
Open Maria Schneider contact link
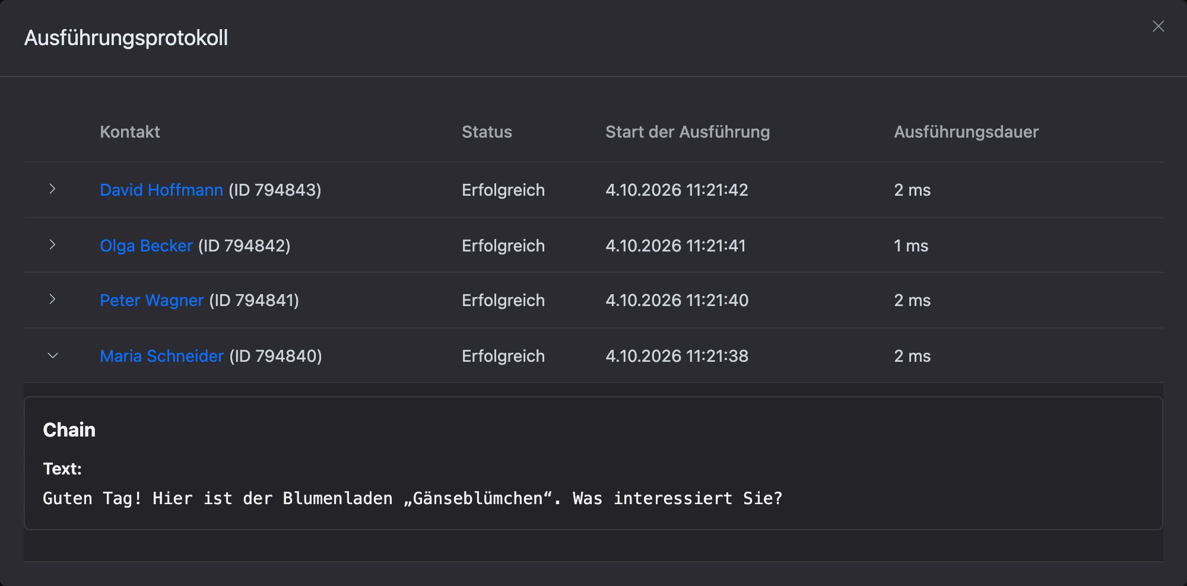tap(161, 356)
